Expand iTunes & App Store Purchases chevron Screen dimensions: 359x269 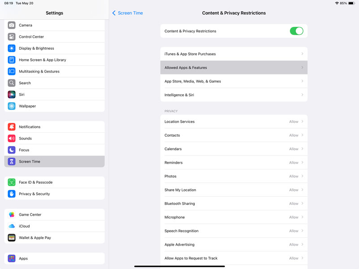tap(302, 54)
